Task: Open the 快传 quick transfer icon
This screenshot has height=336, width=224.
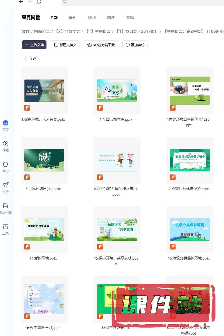Action: click(x=6, y=185)
